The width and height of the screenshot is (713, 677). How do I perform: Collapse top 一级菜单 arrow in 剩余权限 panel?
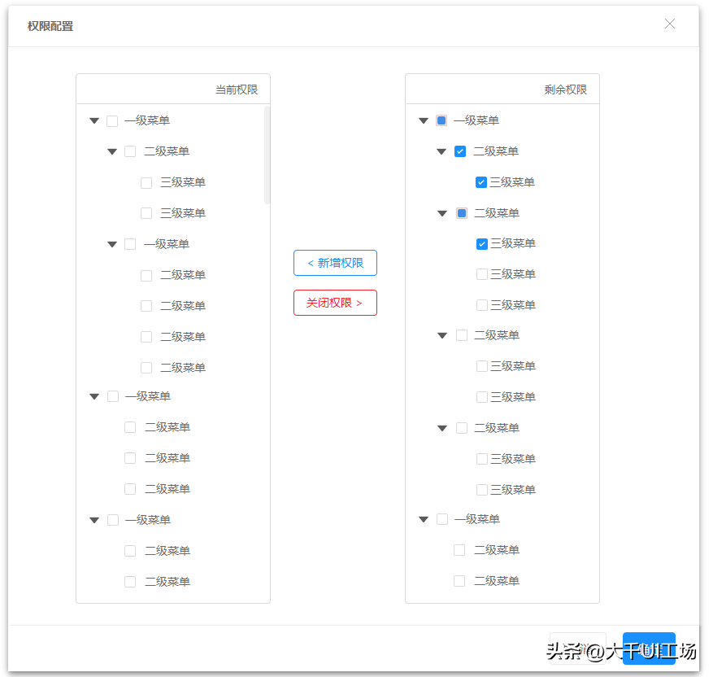point(424,120)
